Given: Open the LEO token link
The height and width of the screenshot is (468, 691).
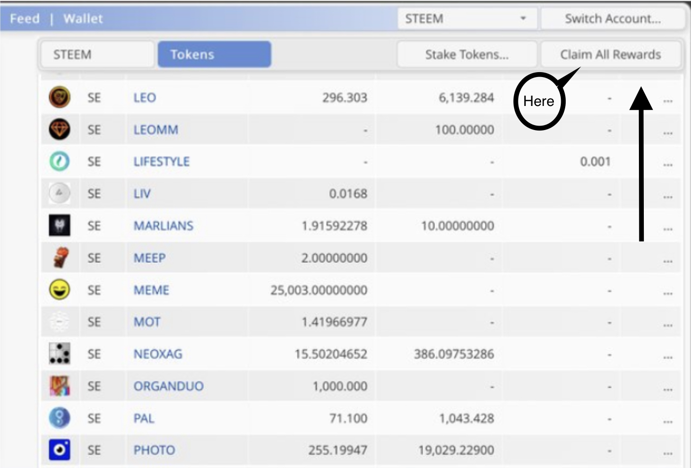Looking at the screenshot, I should point(144,98).
